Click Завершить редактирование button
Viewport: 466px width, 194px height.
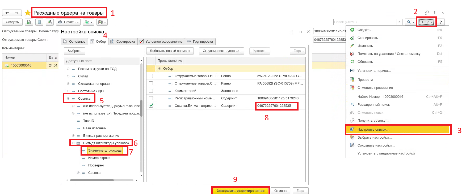[240, 191]
